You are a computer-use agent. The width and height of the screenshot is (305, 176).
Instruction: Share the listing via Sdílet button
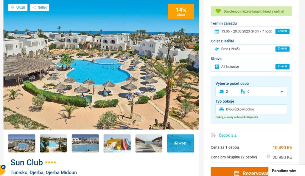tap(39, 7)
